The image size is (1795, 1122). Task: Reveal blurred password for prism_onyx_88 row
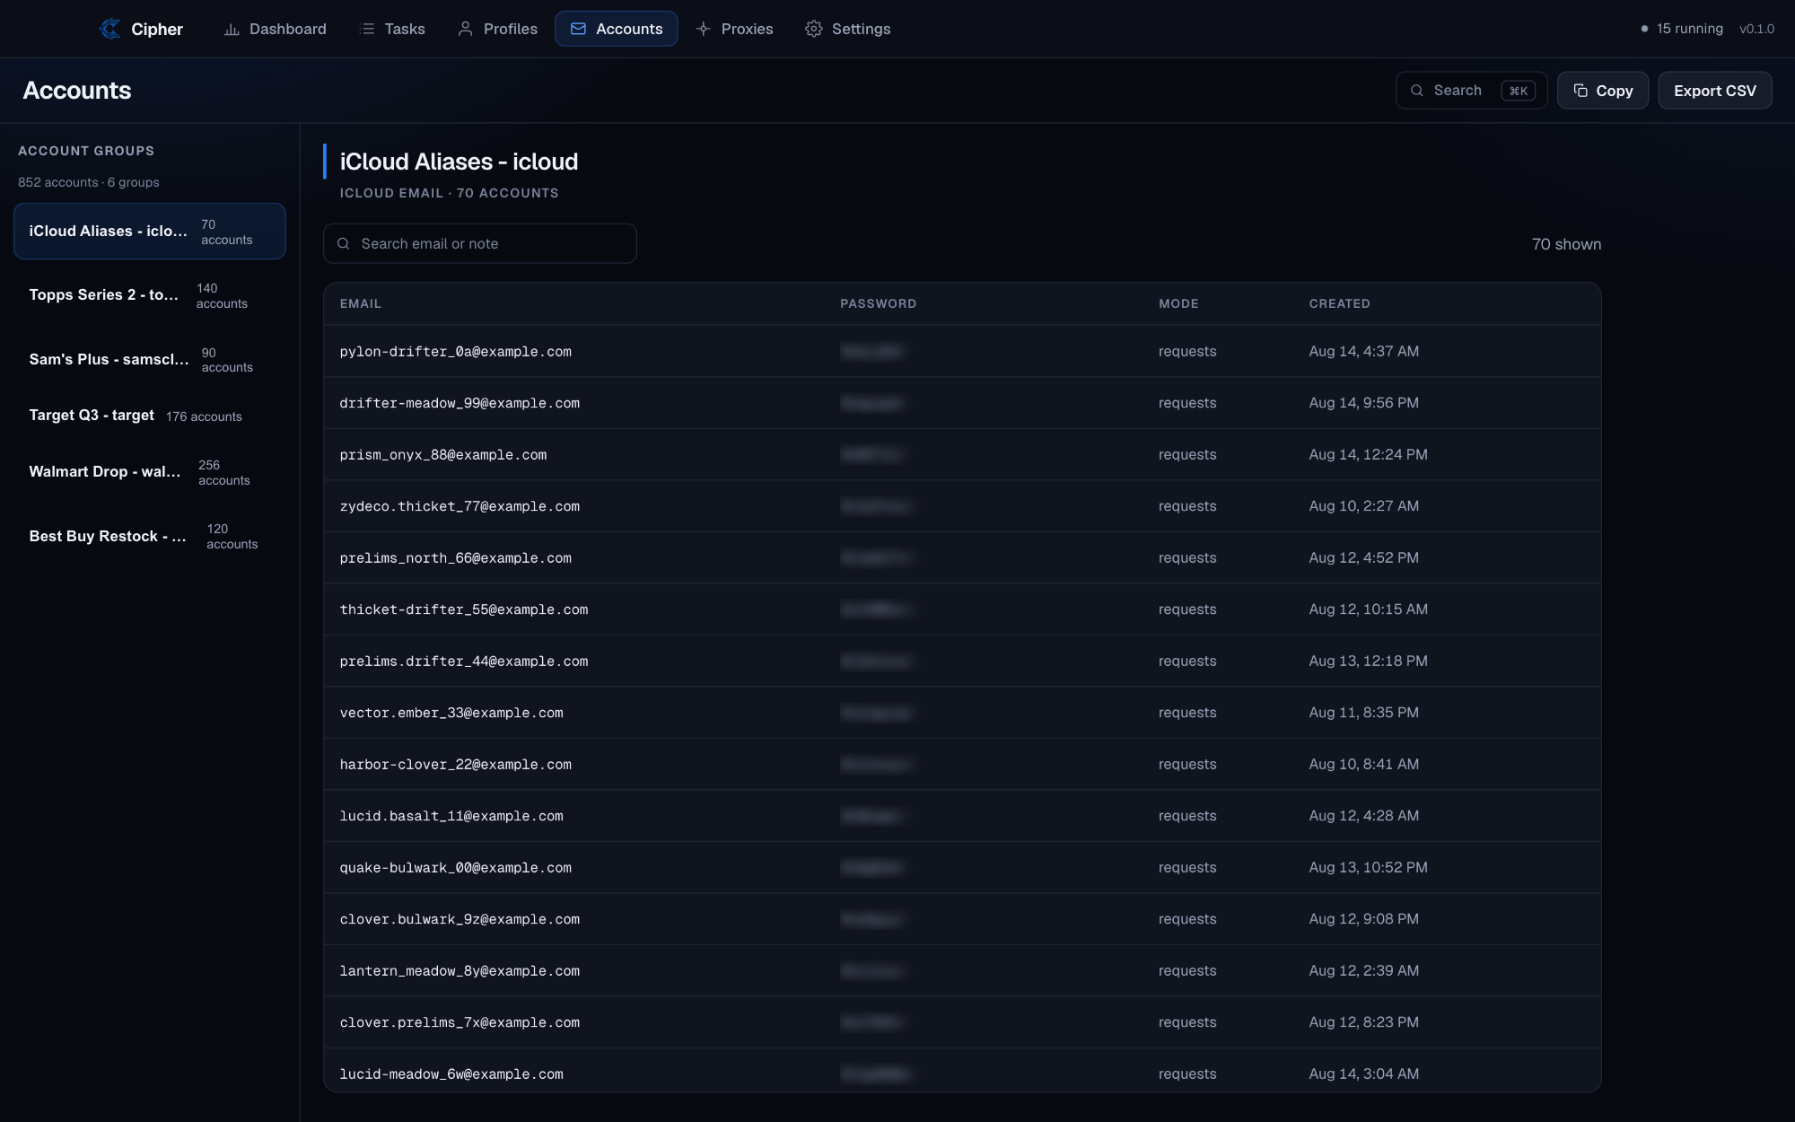pyautogui.click(x=871, y=454)
